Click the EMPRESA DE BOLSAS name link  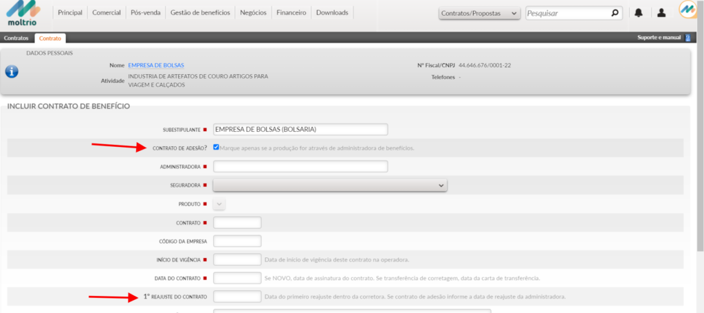[x=156, y=65]
